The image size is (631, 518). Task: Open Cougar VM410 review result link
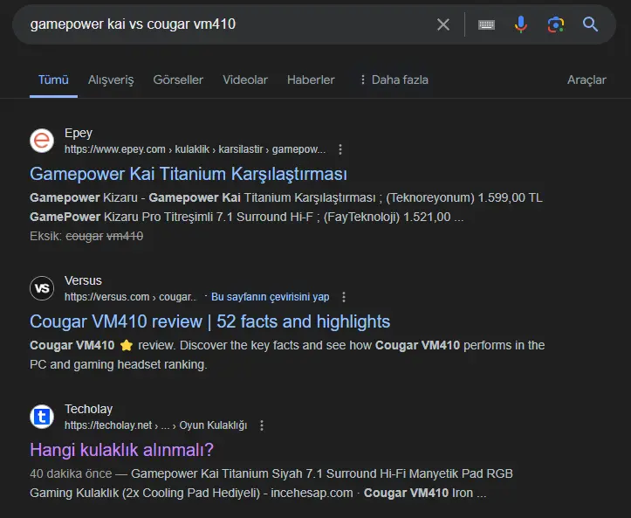(x=209, y=321)
